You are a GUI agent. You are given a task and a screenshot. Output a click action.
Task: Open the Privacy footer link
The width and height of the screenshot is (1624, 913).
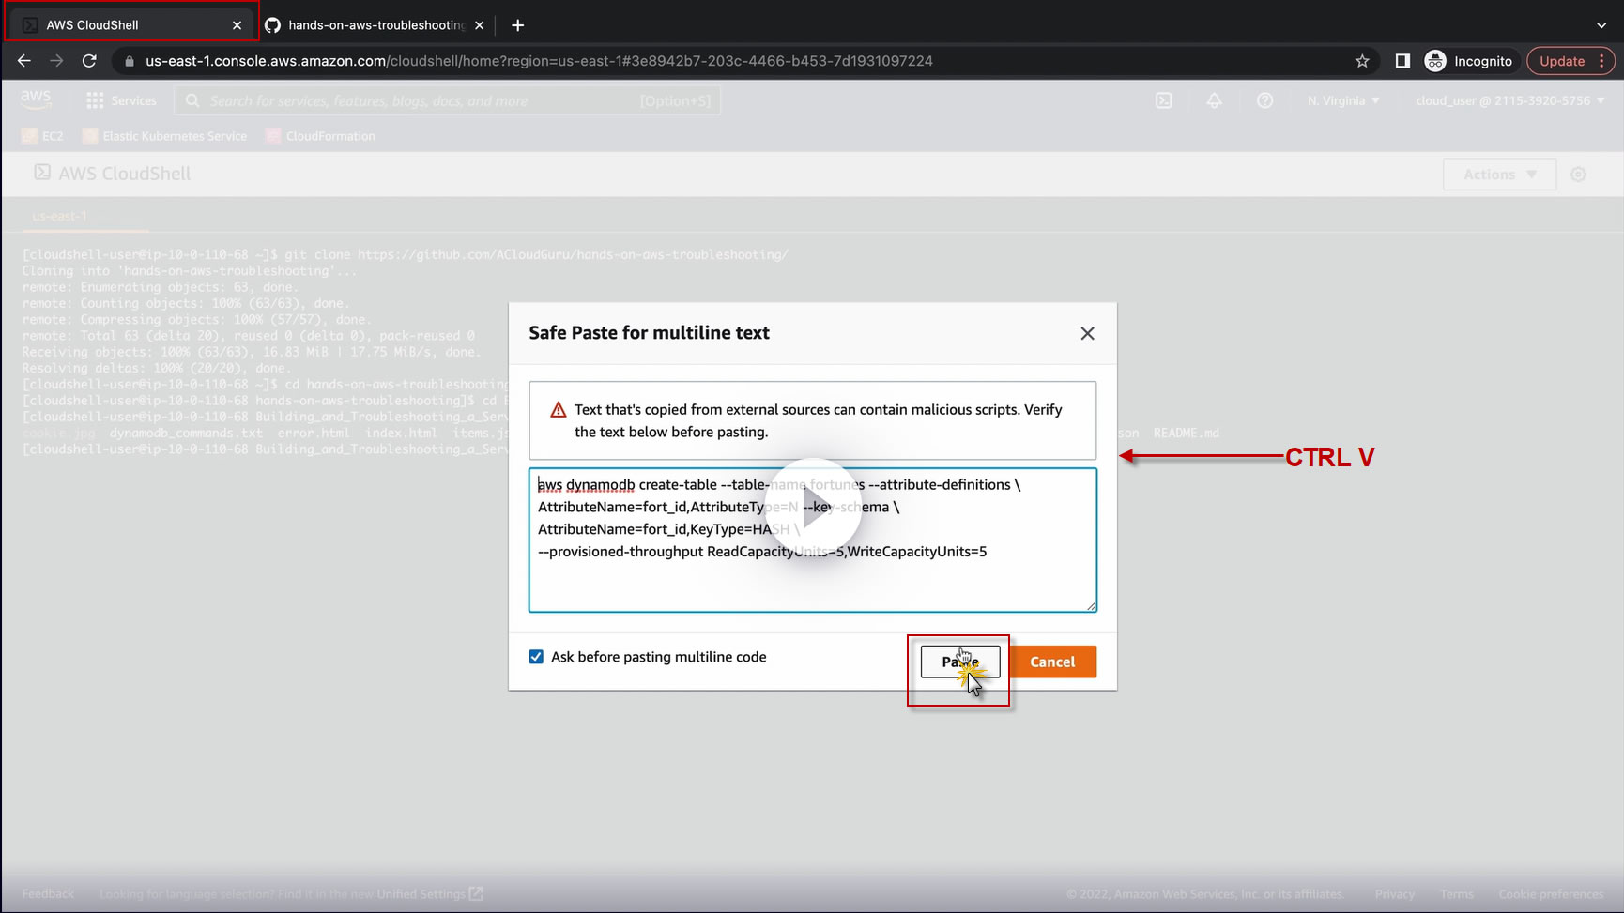[x=1395, y=894]
